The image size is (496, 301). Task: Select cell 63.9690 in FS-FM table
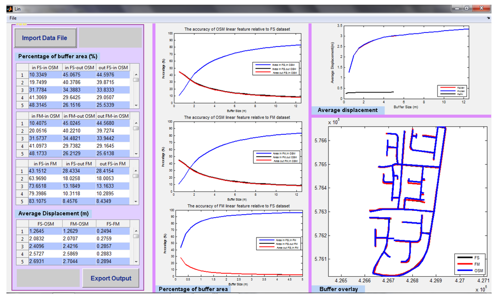pyautogui.click(x=45, y=178)
